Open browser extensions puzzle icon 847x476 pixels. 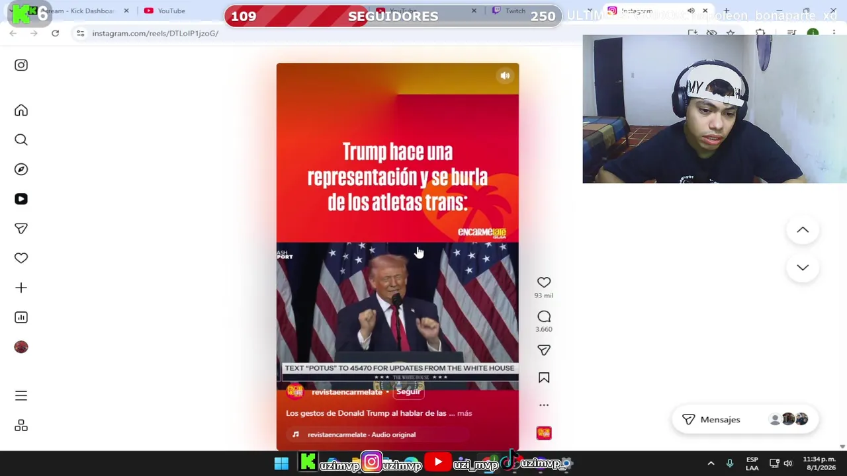coord(760,33)
